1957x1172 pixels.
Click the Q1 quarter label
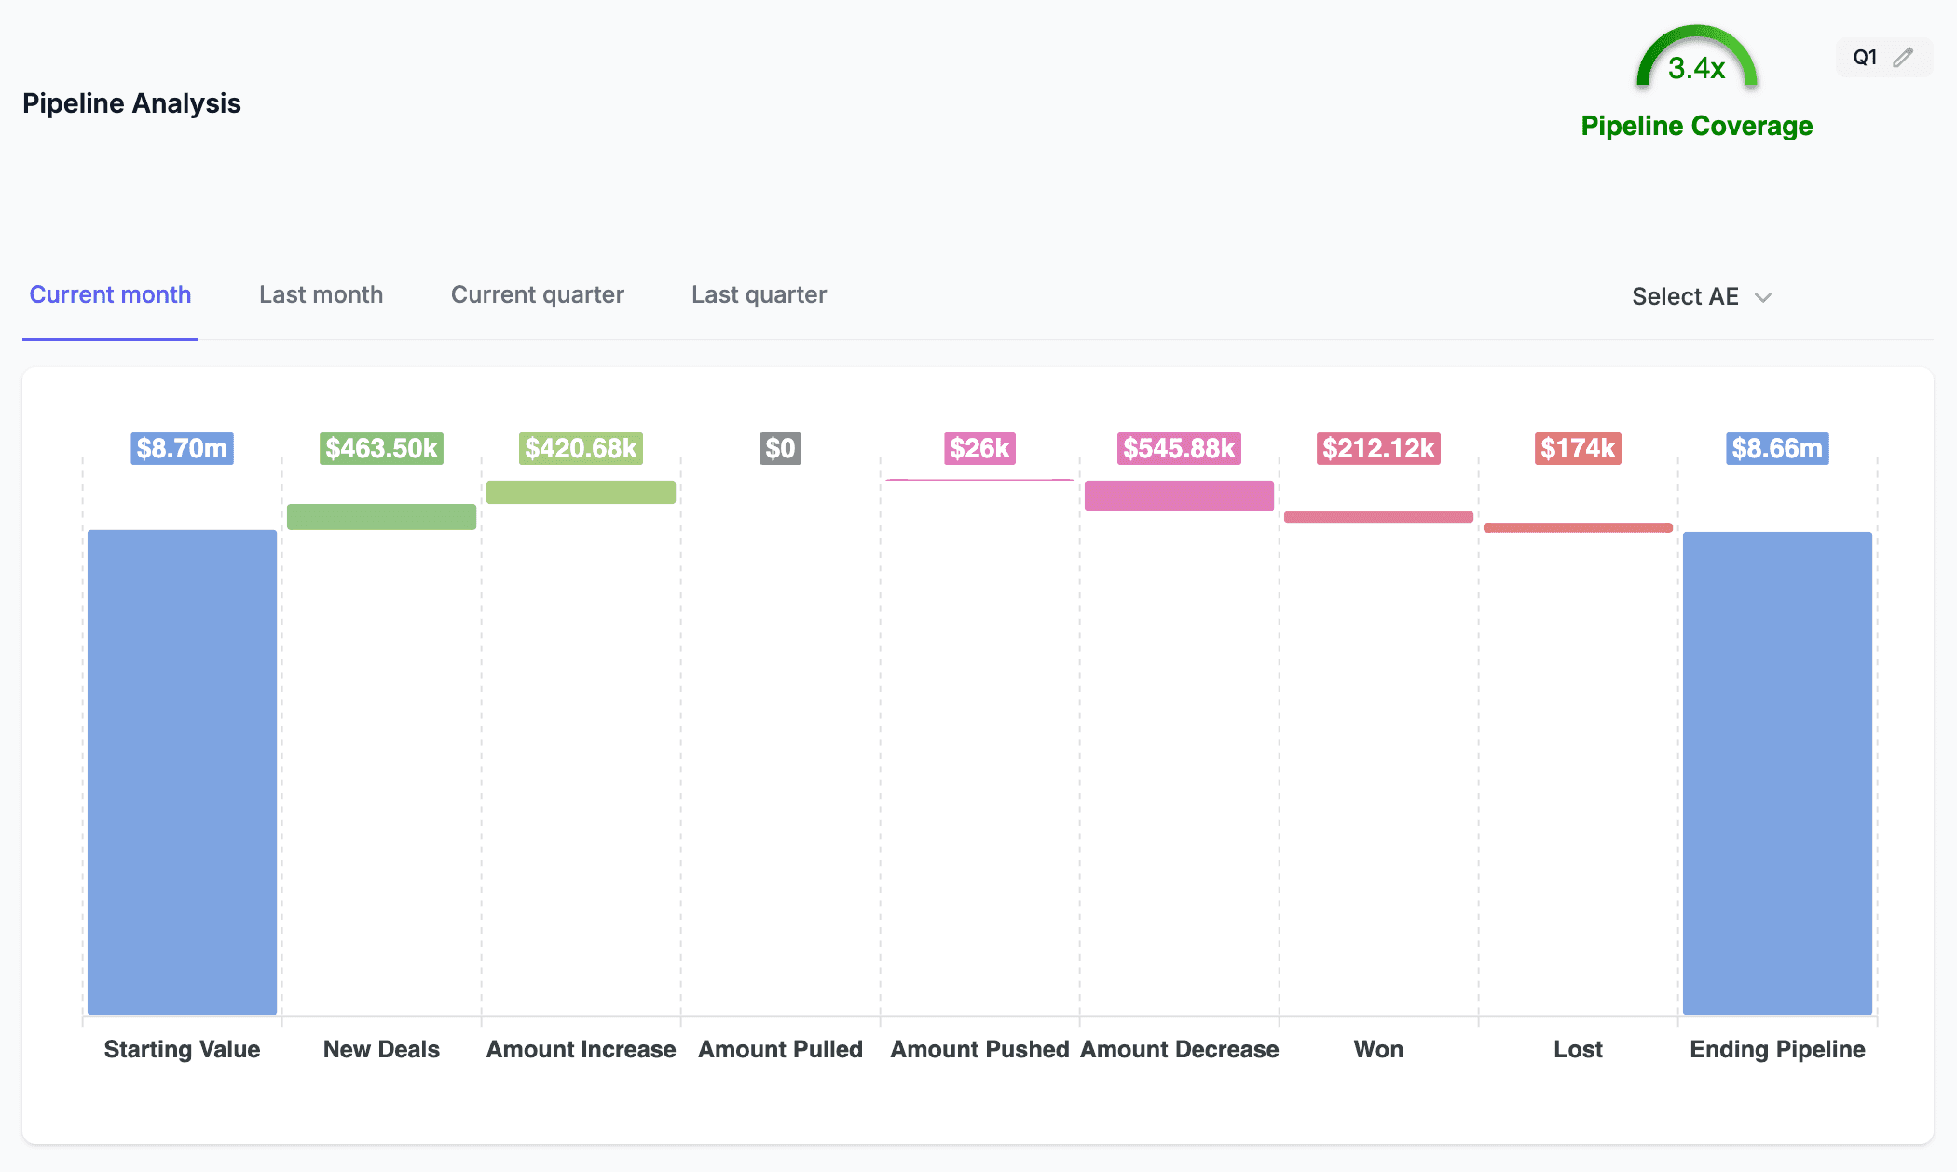click(1865, 58)
